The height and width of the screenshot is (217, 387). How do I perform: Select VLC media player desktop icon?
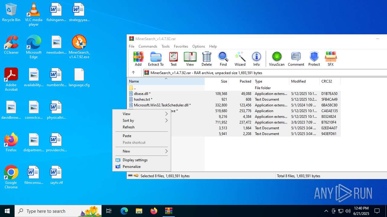34,14
